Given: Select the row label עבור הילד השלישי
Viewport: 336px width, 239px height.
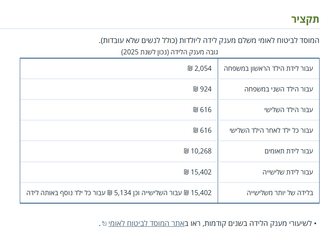Looking at the screenshot, I should (x=288, y=110).
